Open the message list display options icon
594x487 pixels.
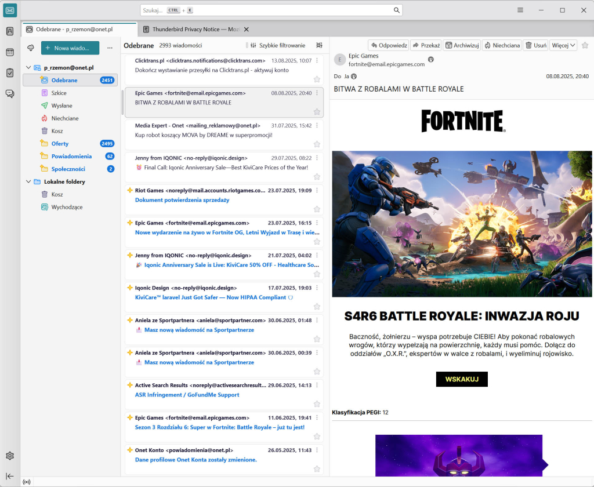point(319,45)
